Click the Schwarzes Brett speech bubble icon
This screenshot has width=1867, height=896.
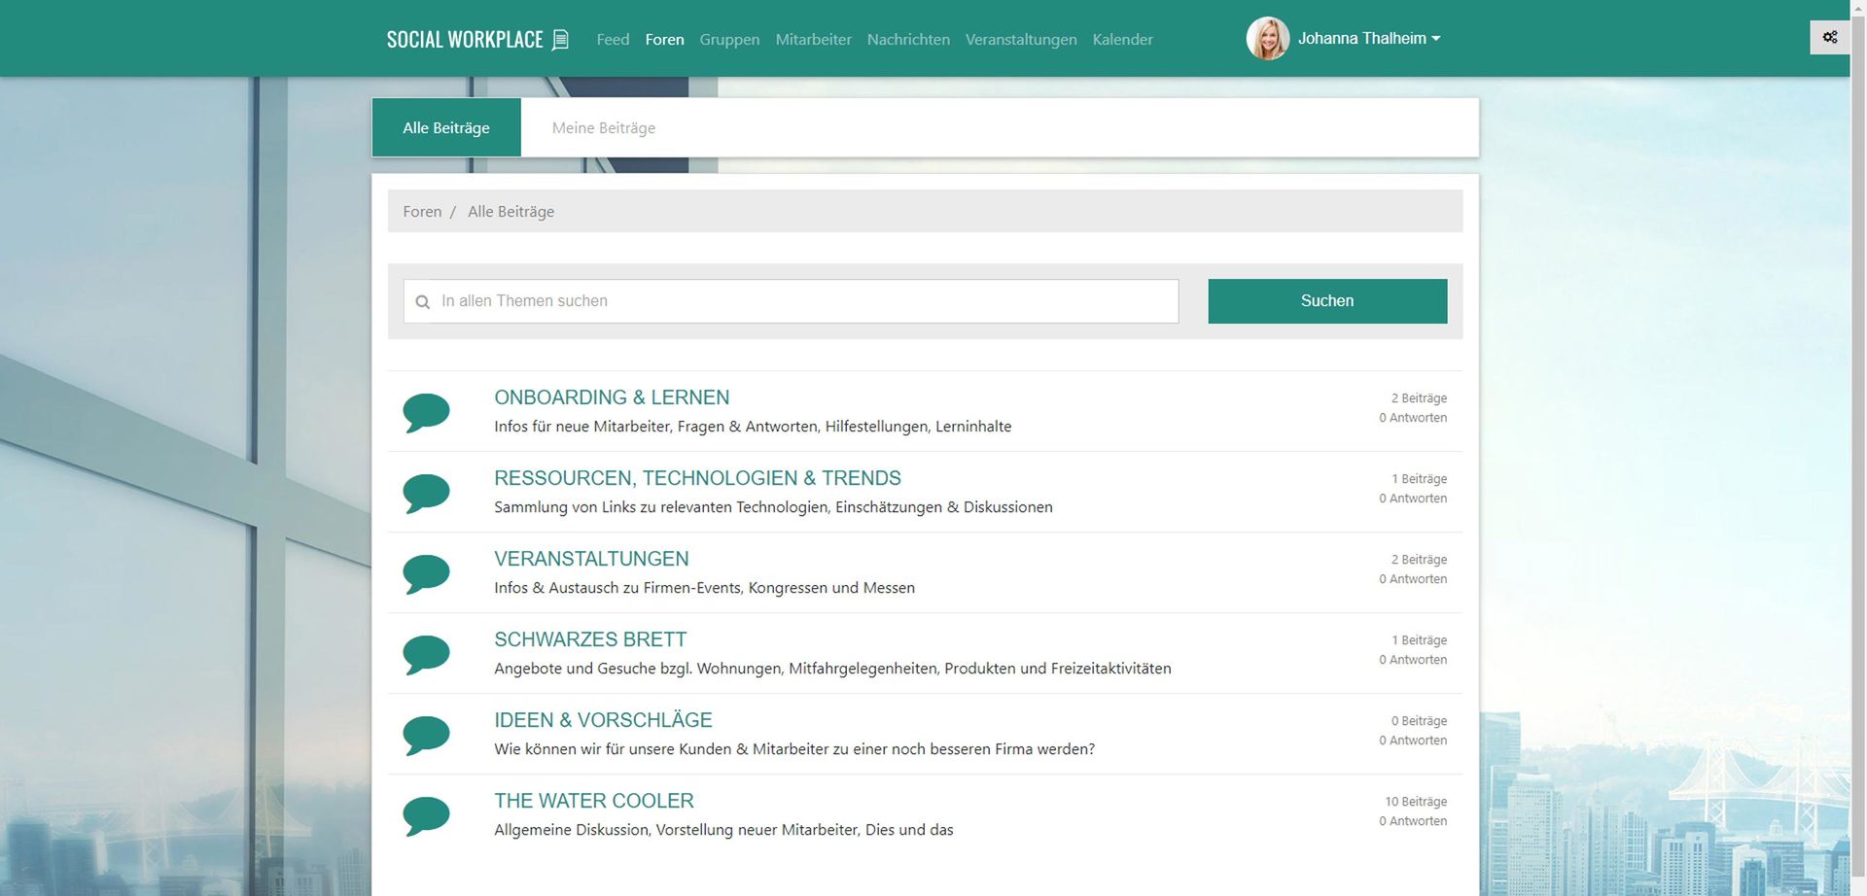[x=426, y=653]
